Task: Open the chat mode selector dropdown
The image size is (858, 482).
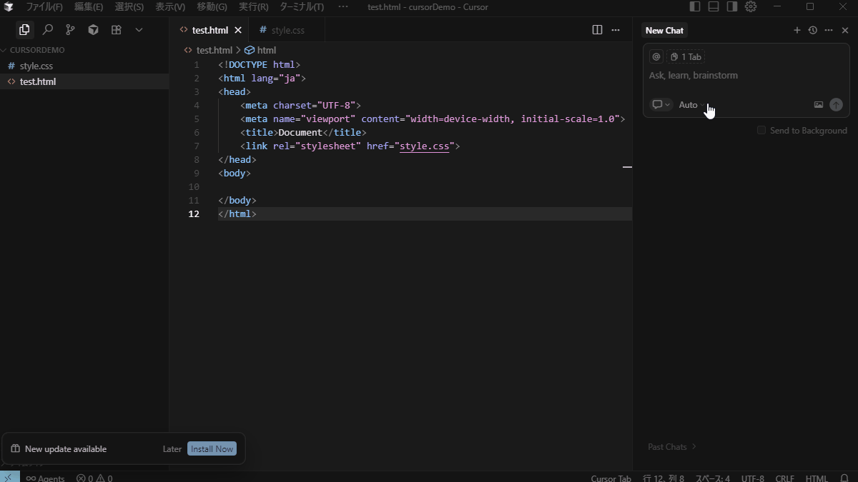Action: pos(661,105)
